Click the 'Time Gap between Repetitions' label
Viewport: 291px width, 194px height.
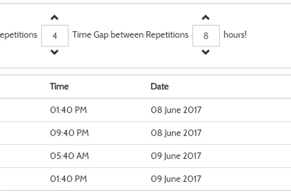click(130, 35)
